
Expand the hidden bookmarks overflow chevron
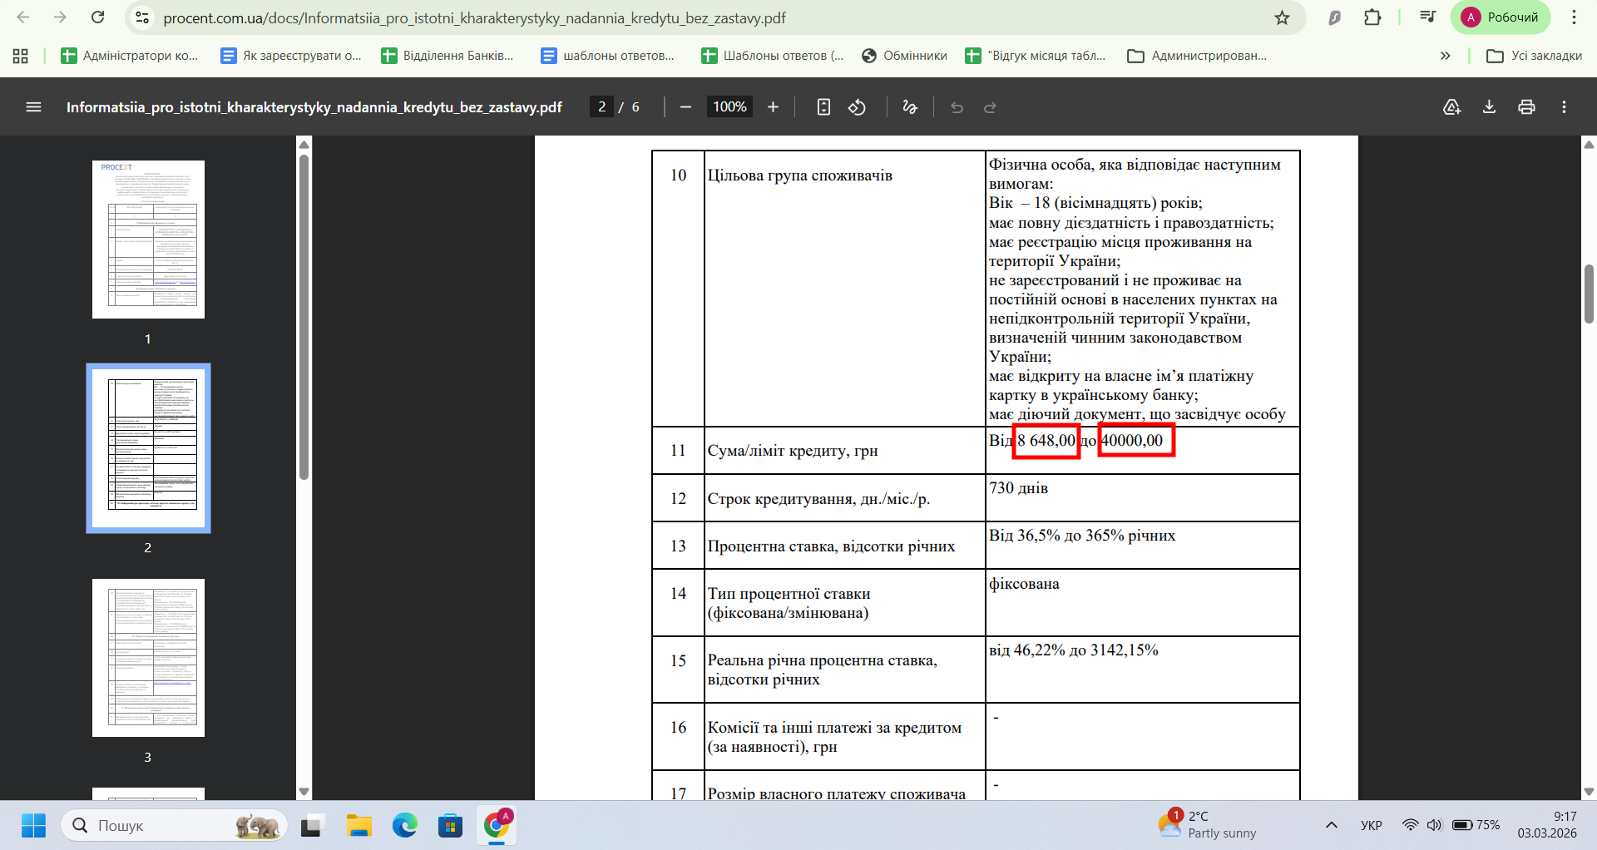point(1446,56)
